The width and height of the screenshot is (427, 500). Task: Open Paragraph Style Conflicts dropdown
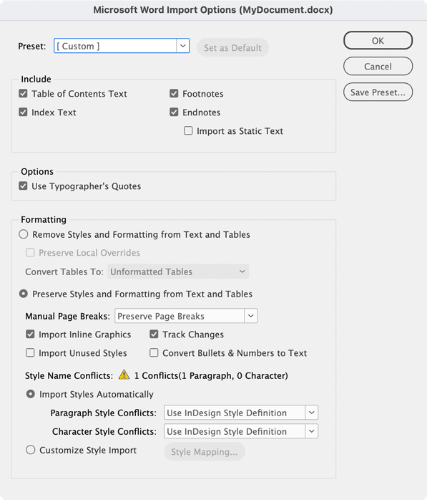pyautogui.click(x=241, y=413)
